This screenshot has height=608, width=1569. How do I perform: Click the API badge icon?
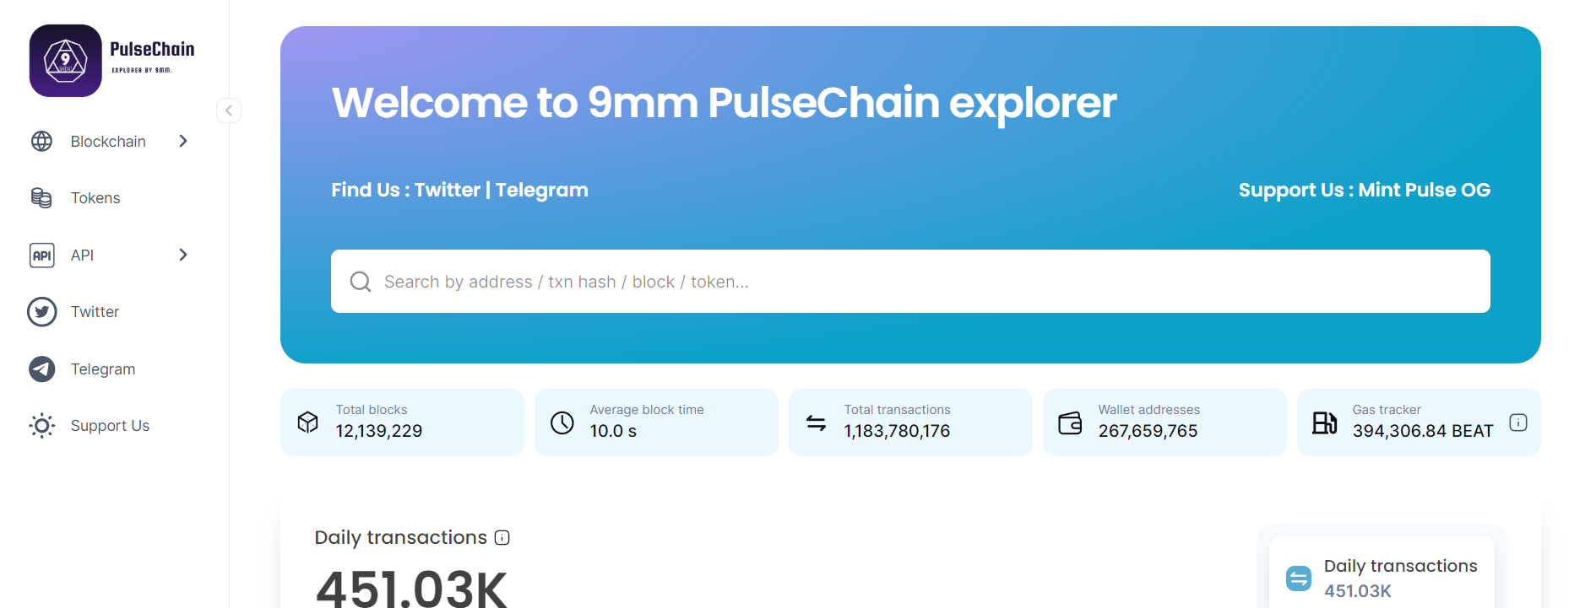tap(41, 255)
